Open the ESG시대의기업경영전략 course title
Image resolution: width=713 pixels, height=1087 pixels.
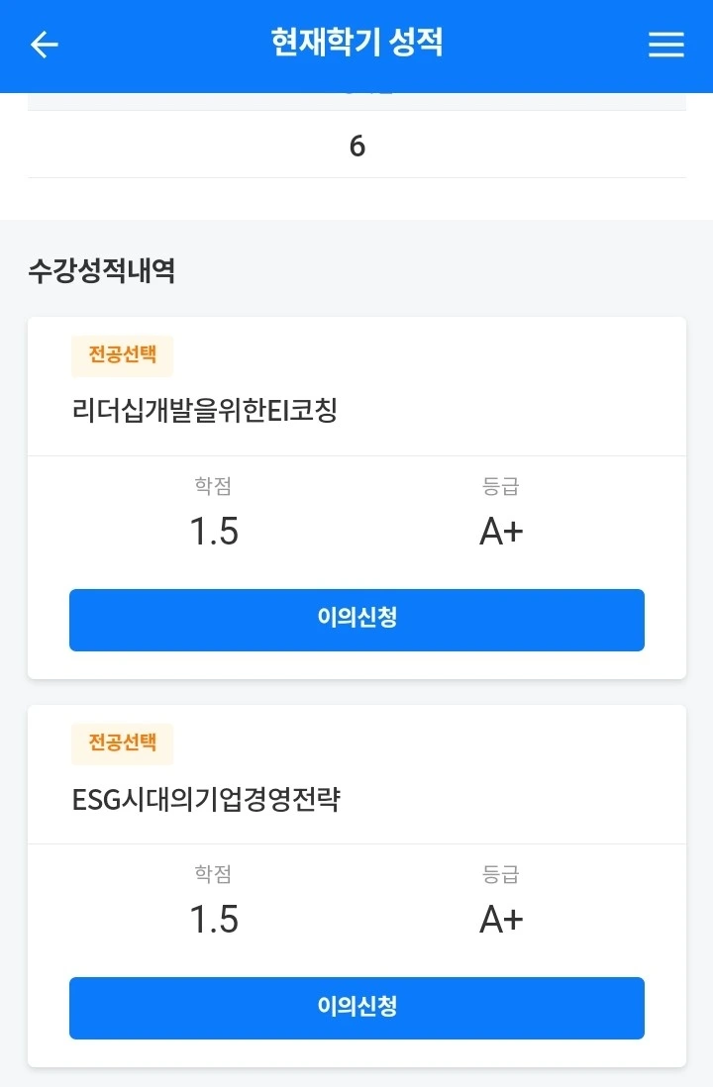click(206, 799)
